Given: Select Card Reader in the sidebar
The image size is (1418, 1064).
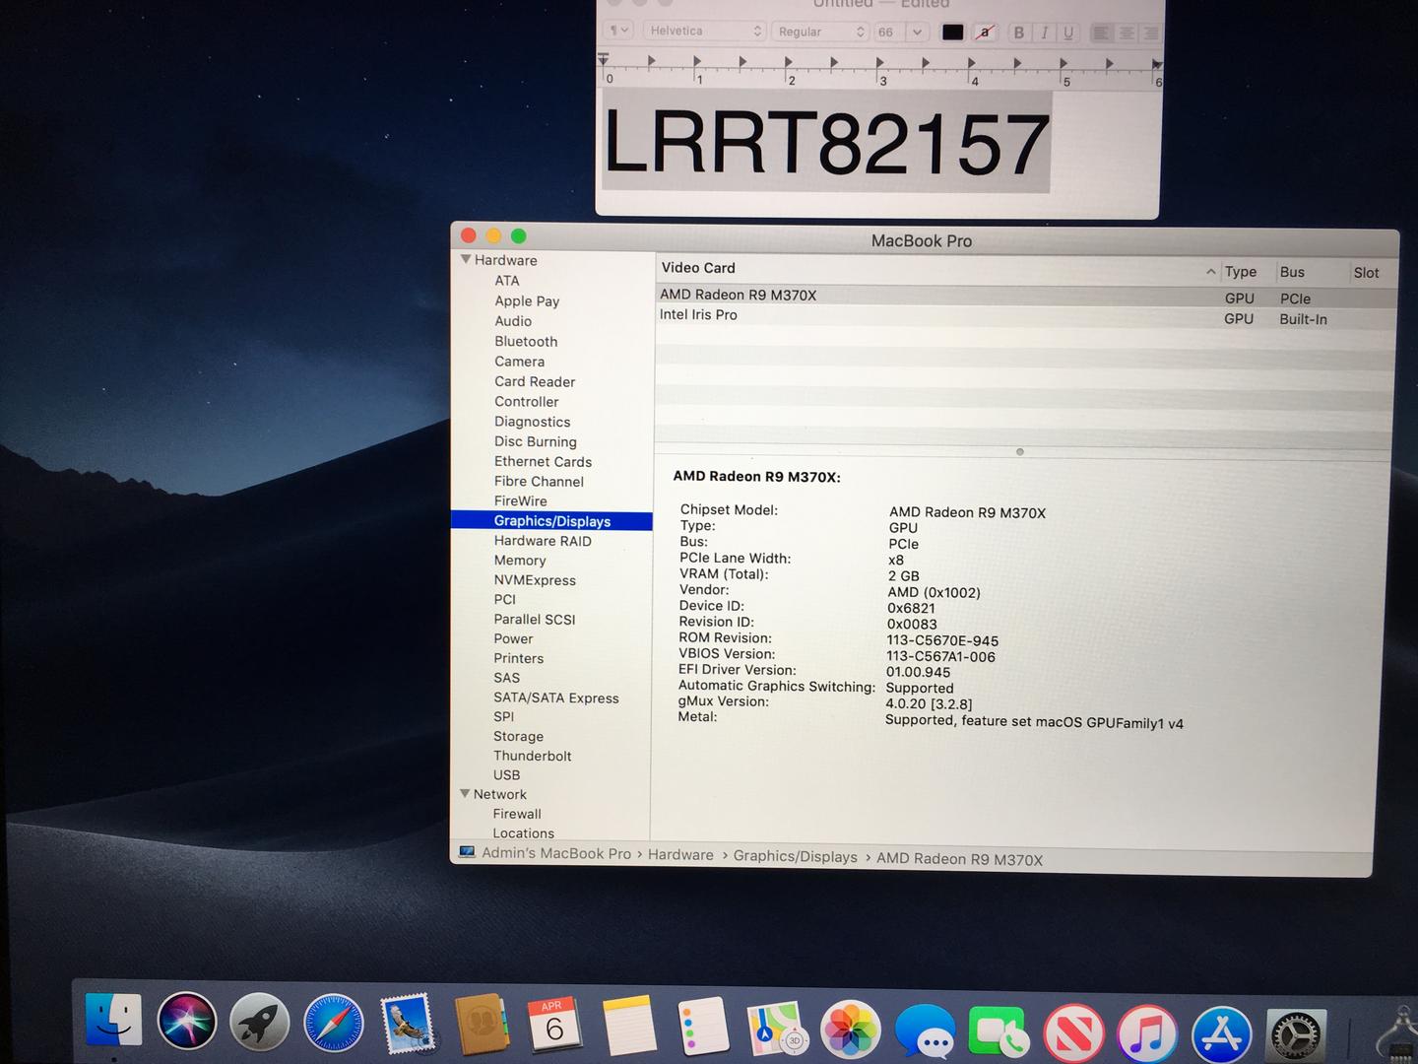Looking at the screenshot, I should (535, 381).
